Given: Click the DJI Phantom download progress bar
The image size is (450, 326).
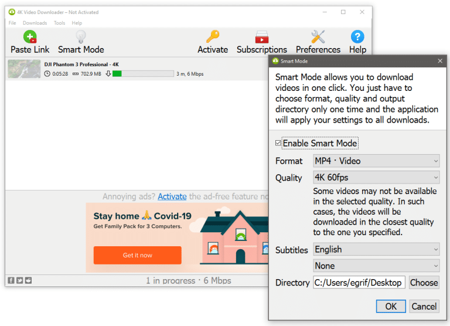Looking at the screenshot, I should click(x=143, y=74).
